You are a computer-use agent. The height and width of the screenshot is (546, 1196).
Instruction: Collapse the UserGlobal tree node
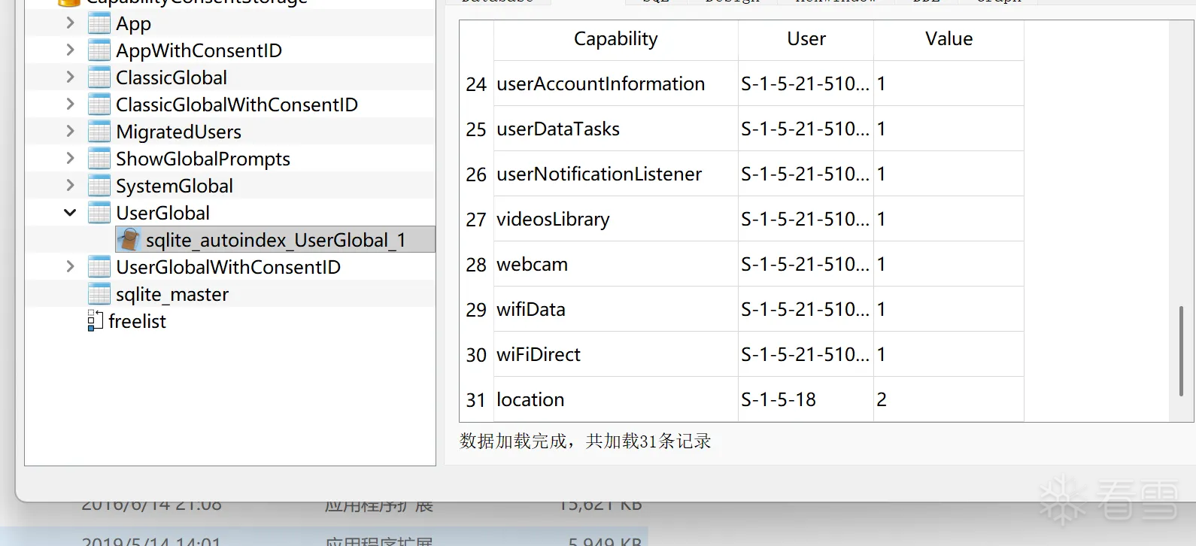(x=70, y=213)
